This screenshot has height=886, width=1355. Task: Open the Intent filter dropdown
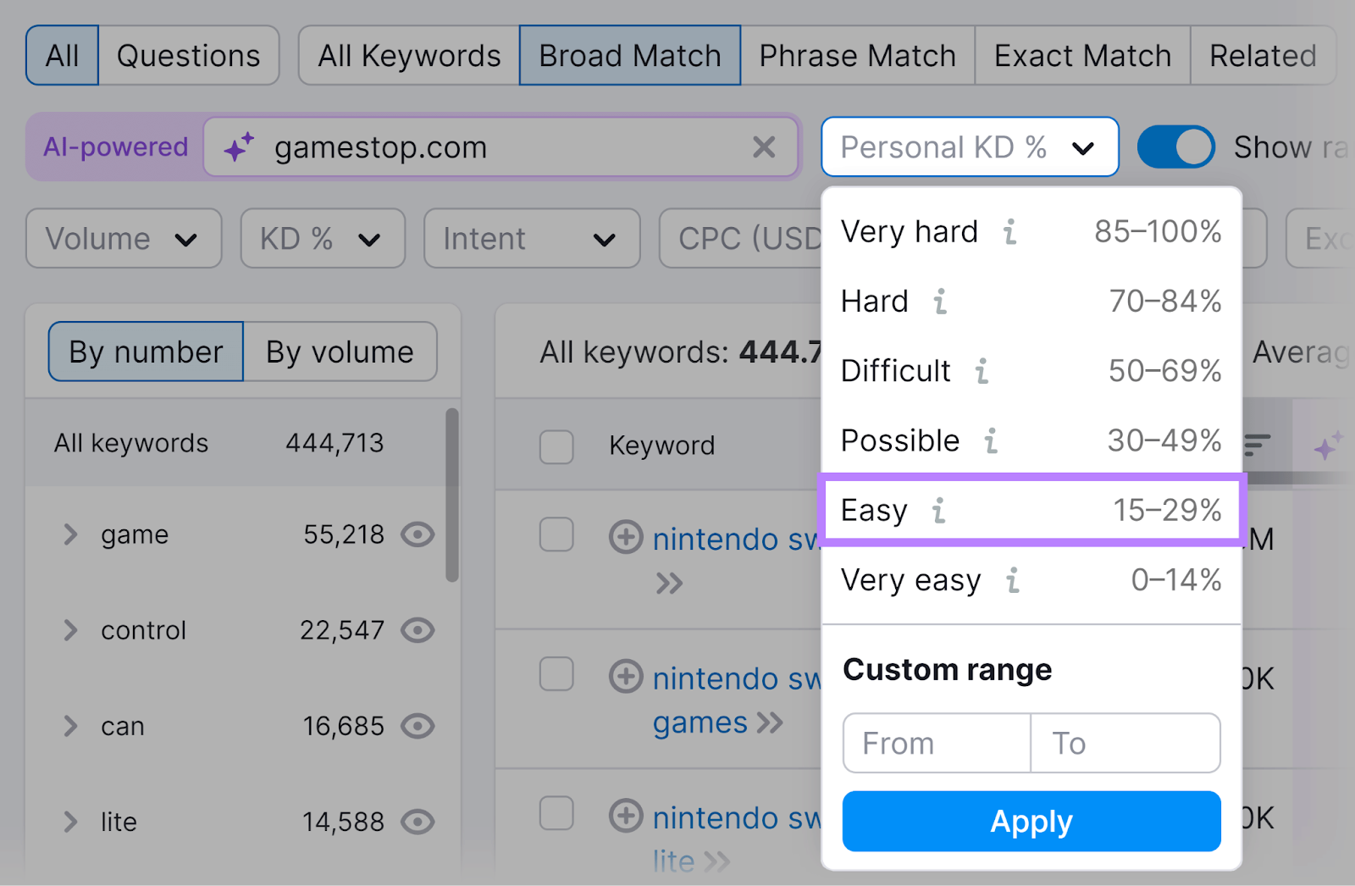[531, 239]
